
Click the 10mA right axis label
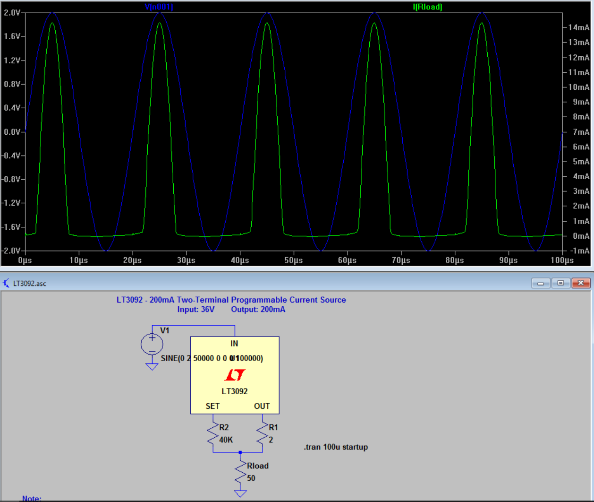pyautogui.click(x=579, y=87)
